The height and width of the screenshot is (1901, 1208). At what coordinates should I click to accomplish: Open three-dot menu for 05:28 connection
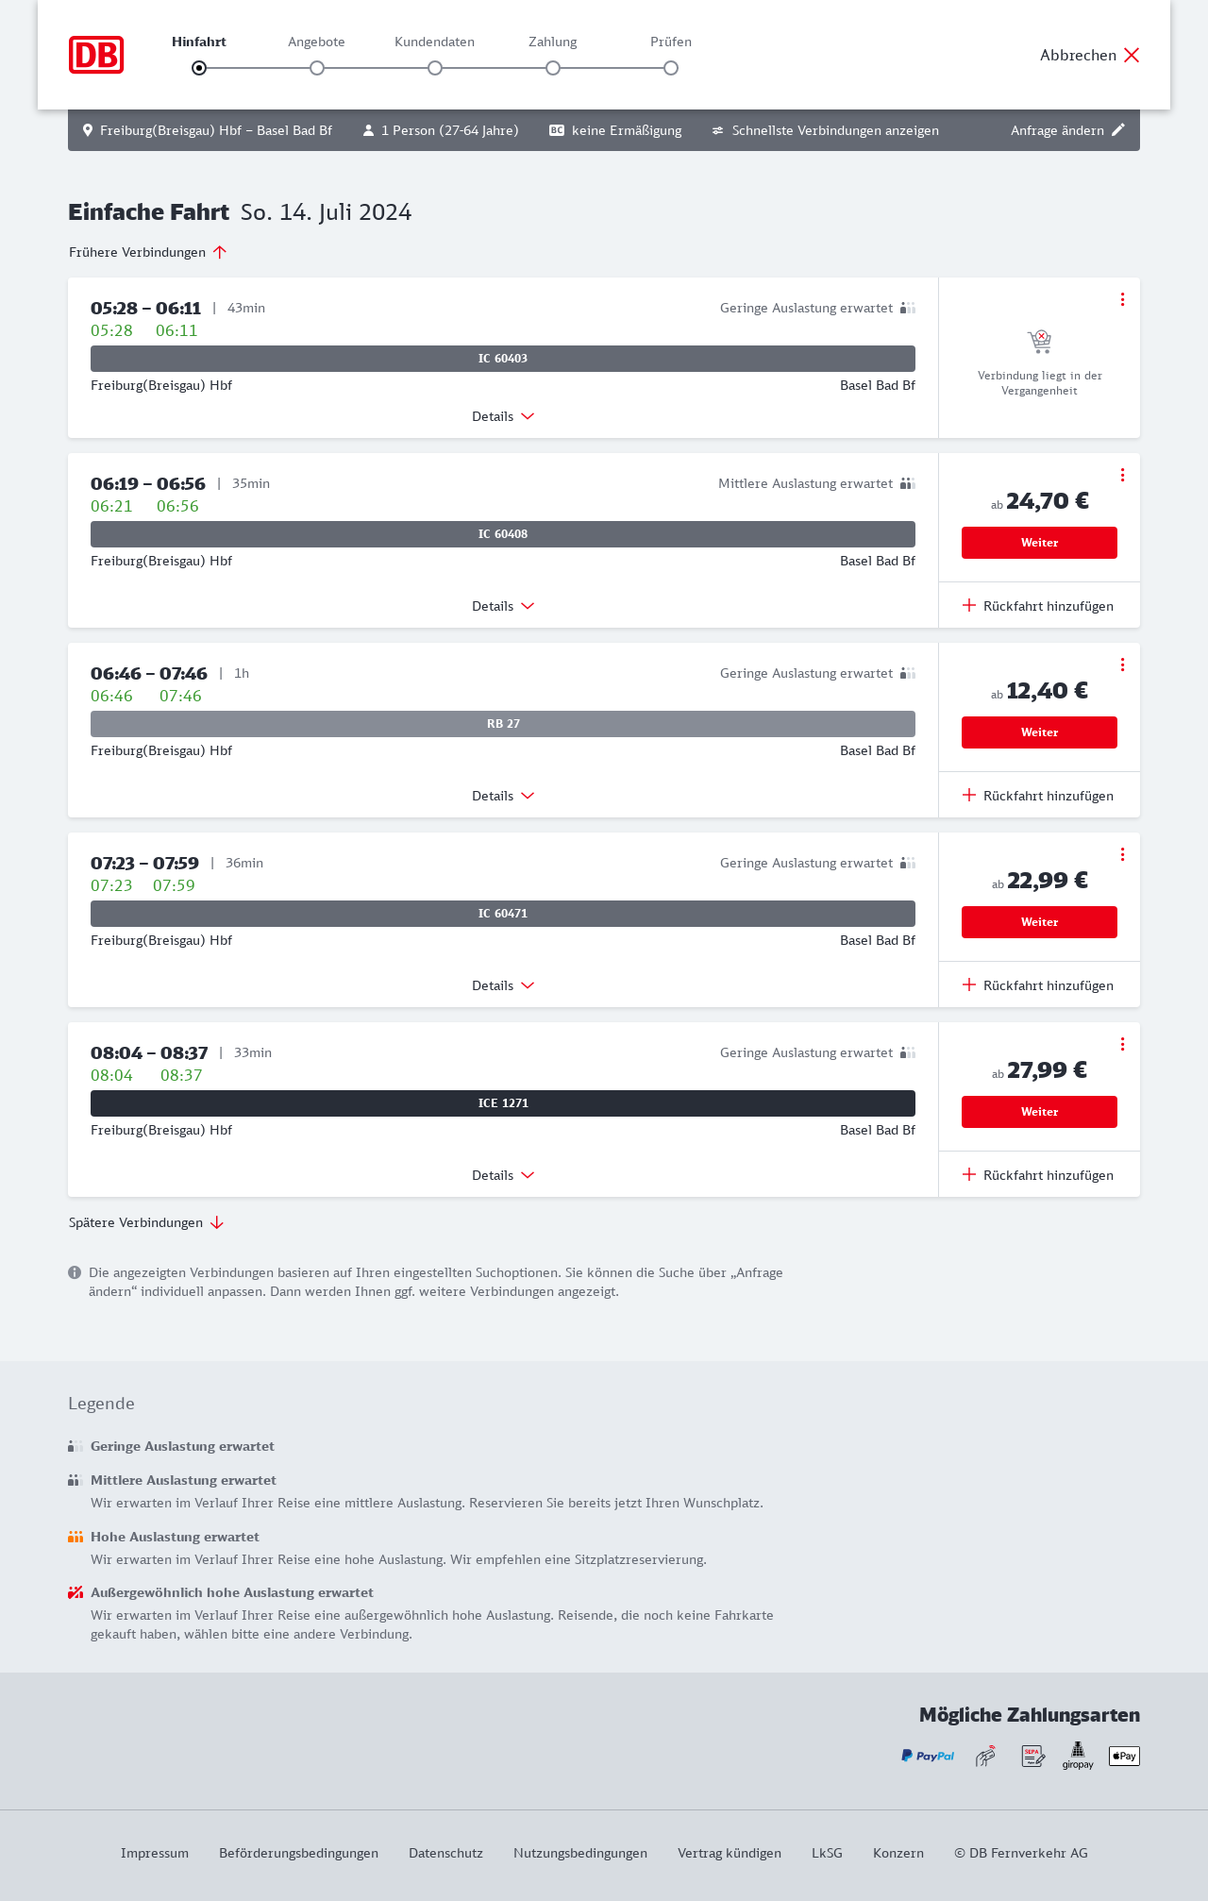[x=1122, y=299]
